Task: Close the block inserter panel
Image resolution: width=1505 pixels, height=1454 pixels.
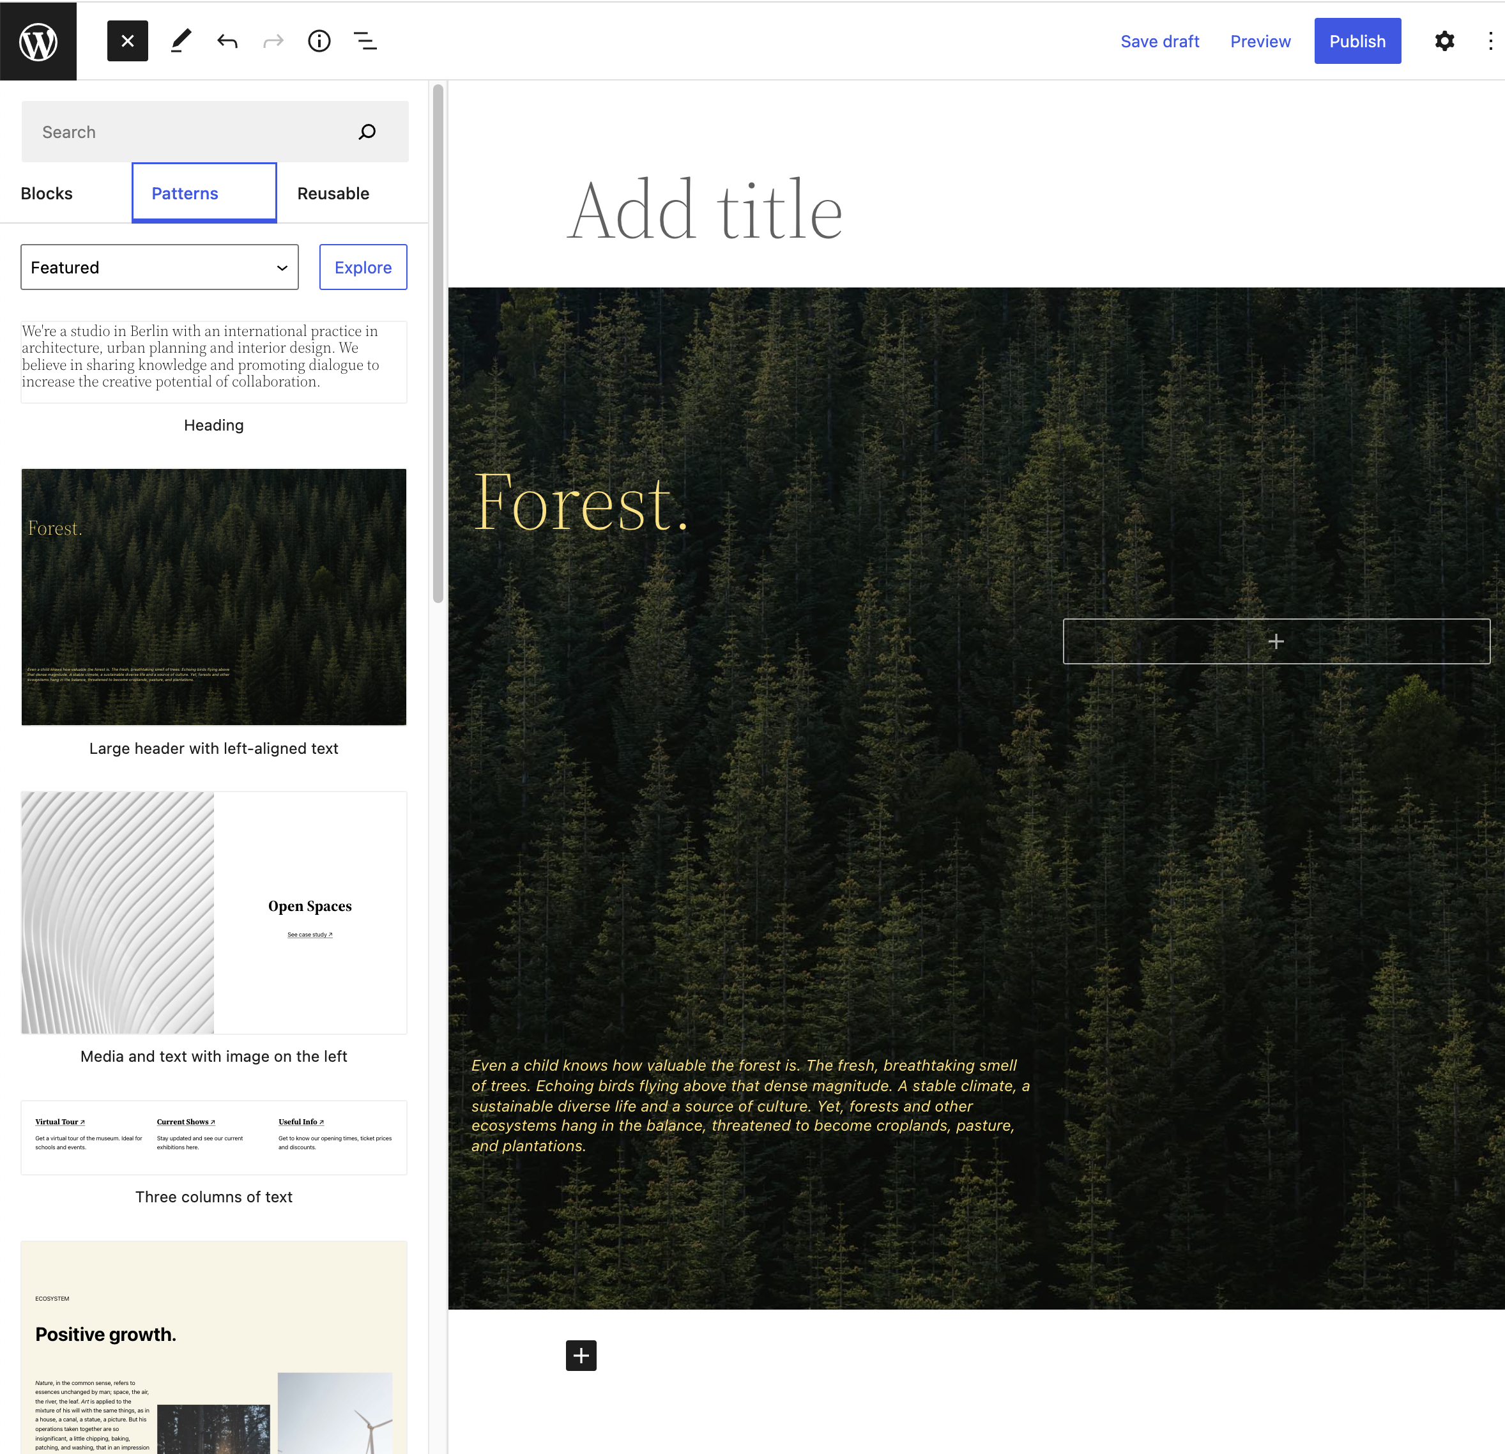Action: [x=128, y=41]
